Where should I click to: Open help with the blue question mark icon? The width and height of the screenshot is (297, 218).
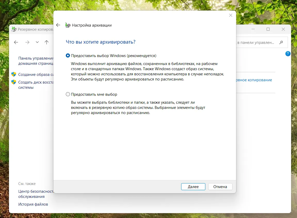(288, 54)
